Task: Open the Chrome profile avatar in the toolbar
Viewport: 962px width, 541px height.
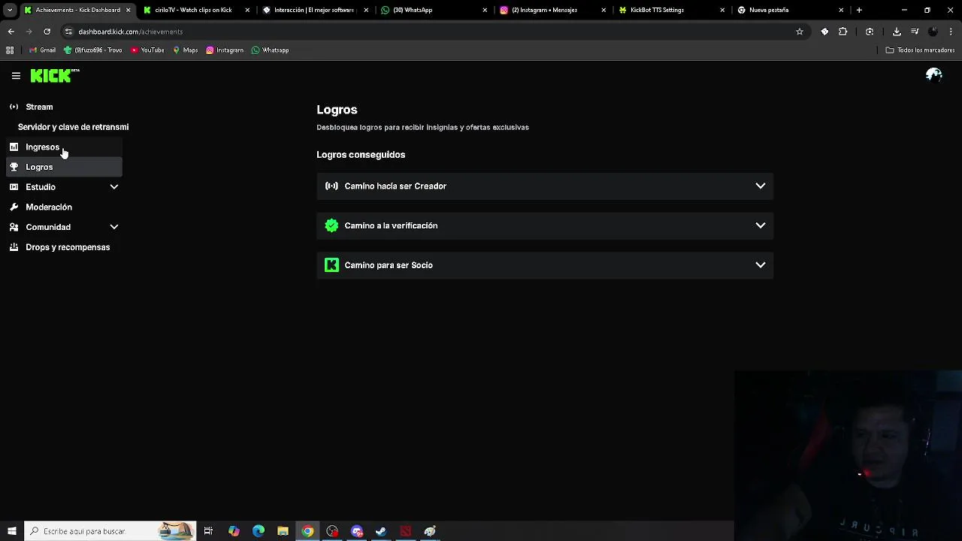Action: pos(933,32)
